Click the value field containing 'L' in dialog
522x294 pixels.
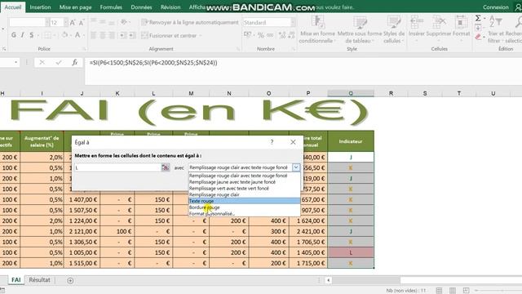(117, 167)
